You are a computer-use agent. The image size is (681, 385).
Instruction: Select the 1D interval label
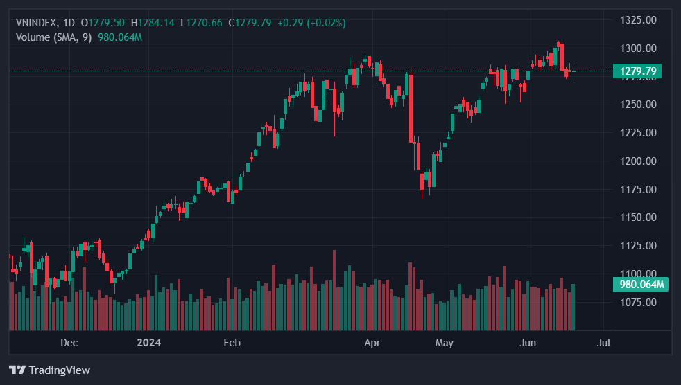(69, 23)
